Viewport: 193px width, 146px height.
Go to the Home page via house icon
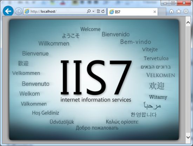pyautogui.click(x=172, y=11)
